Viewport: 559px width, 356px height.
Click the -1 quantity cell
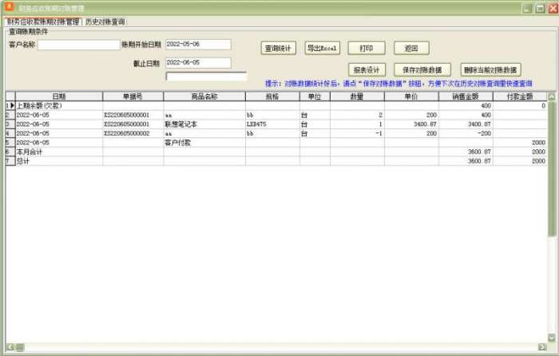(357, 133)
